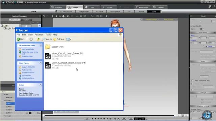Collapse the Details section
216x121 pixels.
40,85
